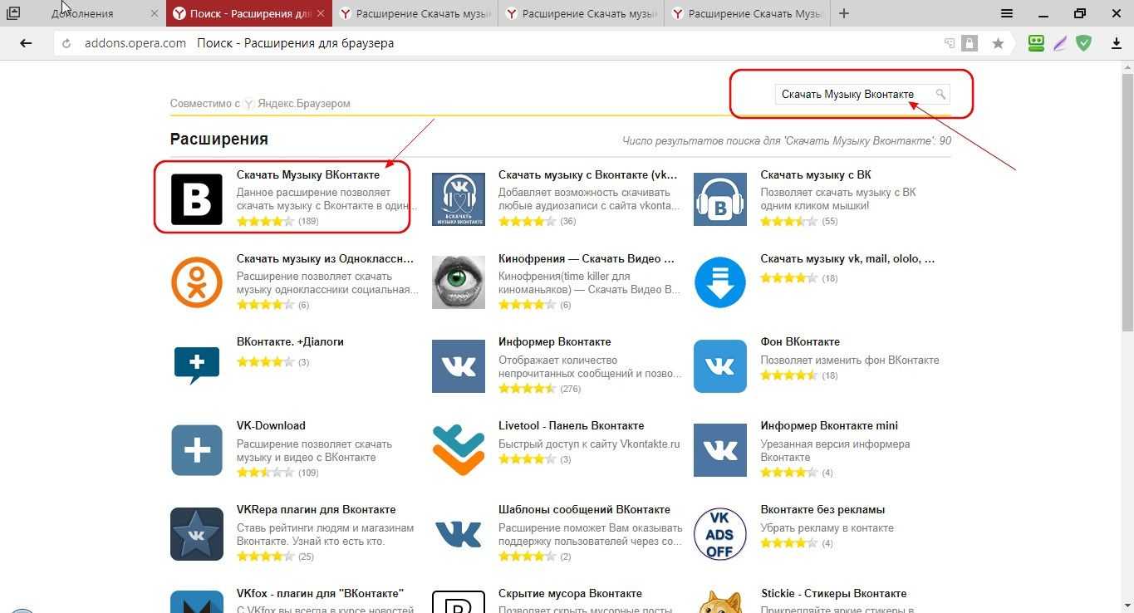Click the green shield protection icon
The height and width of the screenshot is (613, 1134).
point(1083,43)
